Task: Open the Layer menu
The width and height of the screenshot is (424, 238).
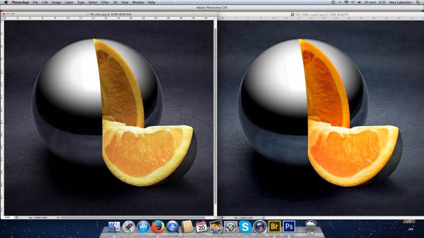Action: pos(69,3)
